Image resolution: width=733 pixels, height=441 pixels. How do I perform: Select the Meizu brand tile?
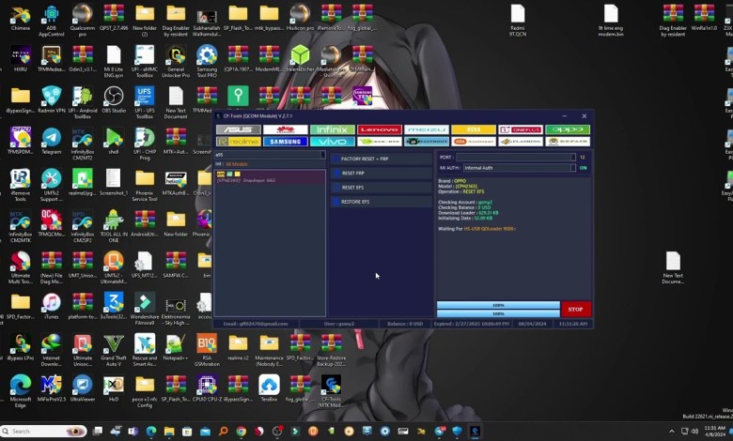coord(427,129)
